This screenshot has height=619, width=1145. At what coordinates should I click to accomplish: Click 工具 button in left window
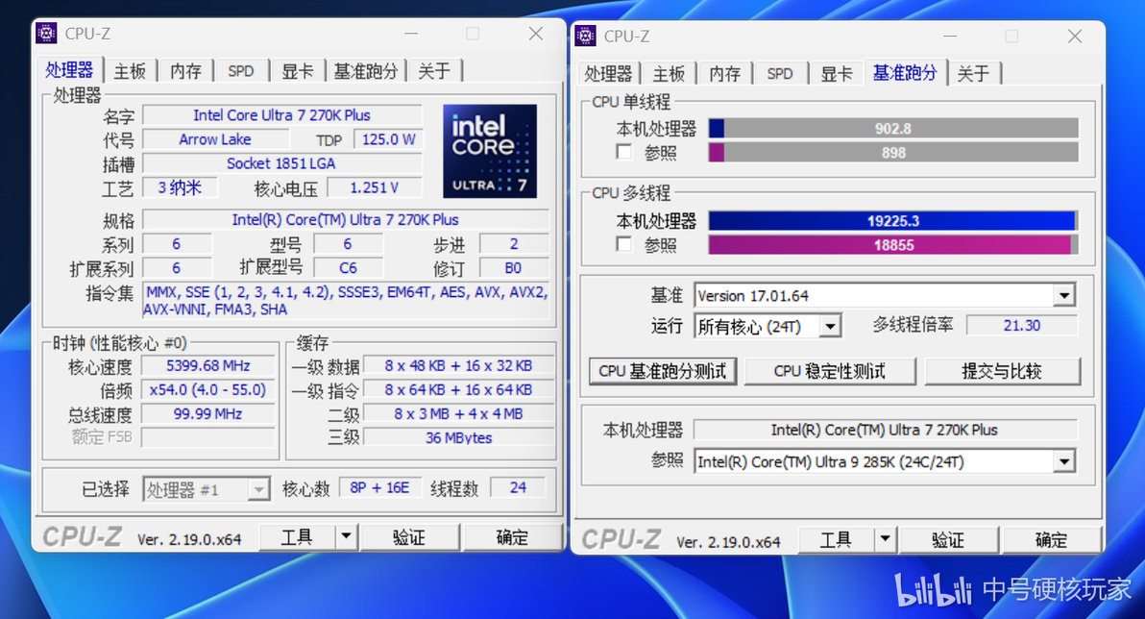pos(297,537)
